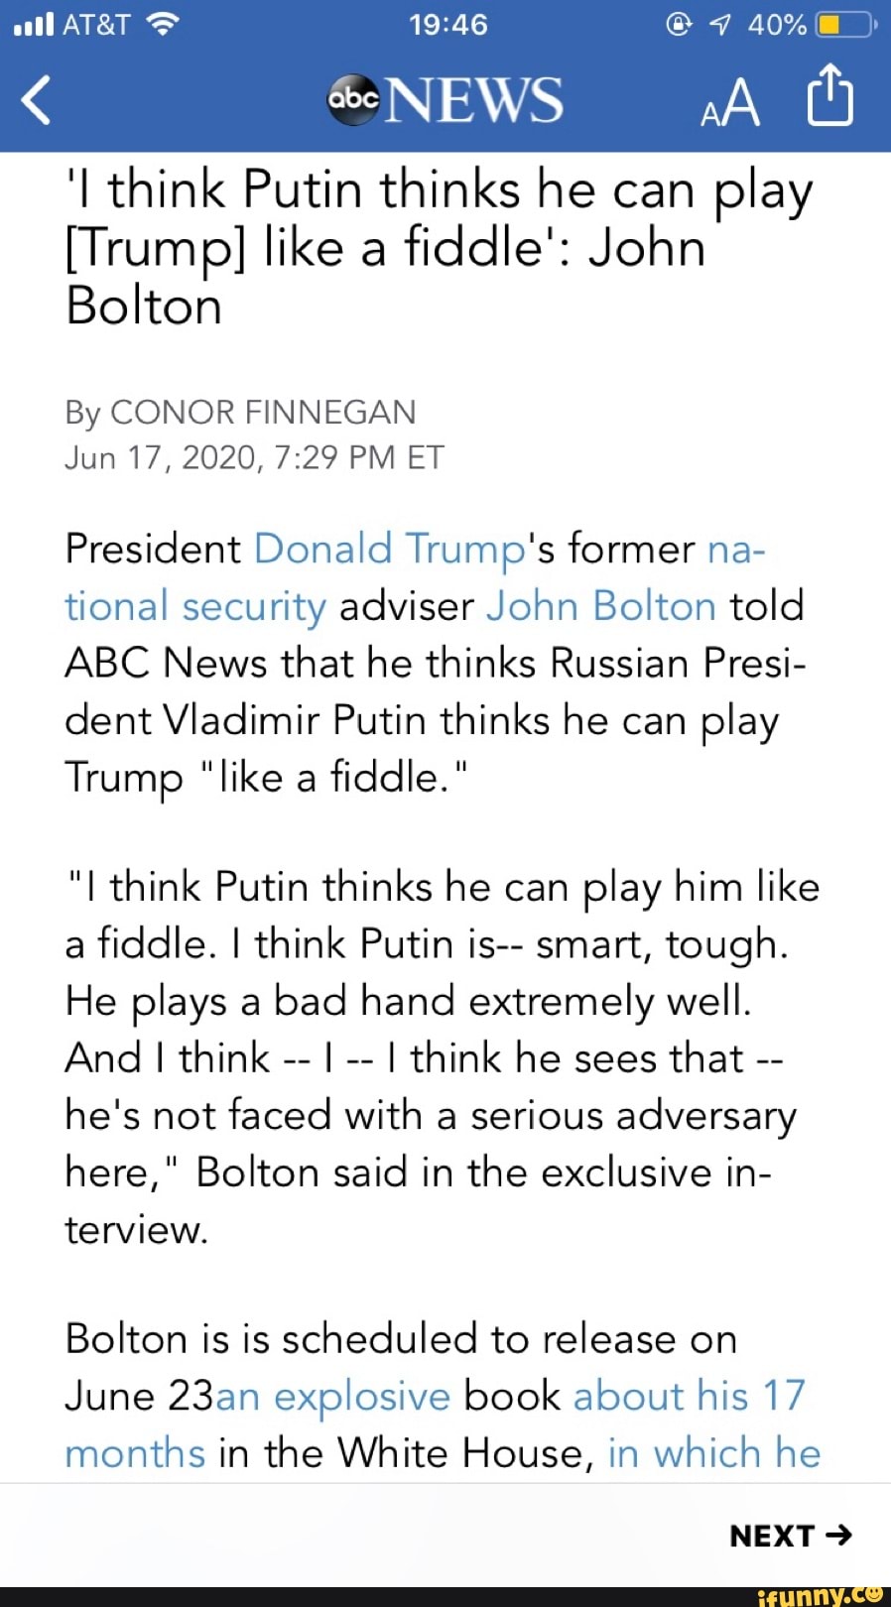891x1607 pixels.
Task: Tap the back chevron arrow
Action: (35, 99)
